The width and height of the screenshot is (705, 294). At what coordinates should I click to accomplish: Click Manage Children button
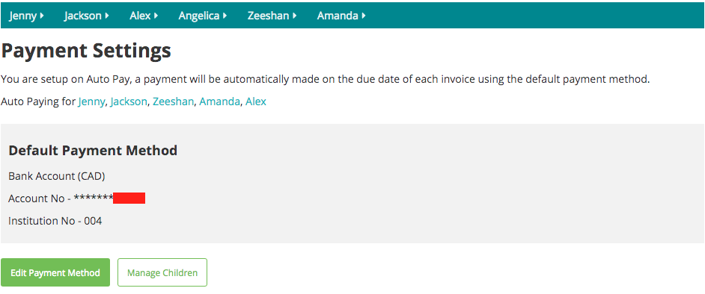[x=162, y=272]
